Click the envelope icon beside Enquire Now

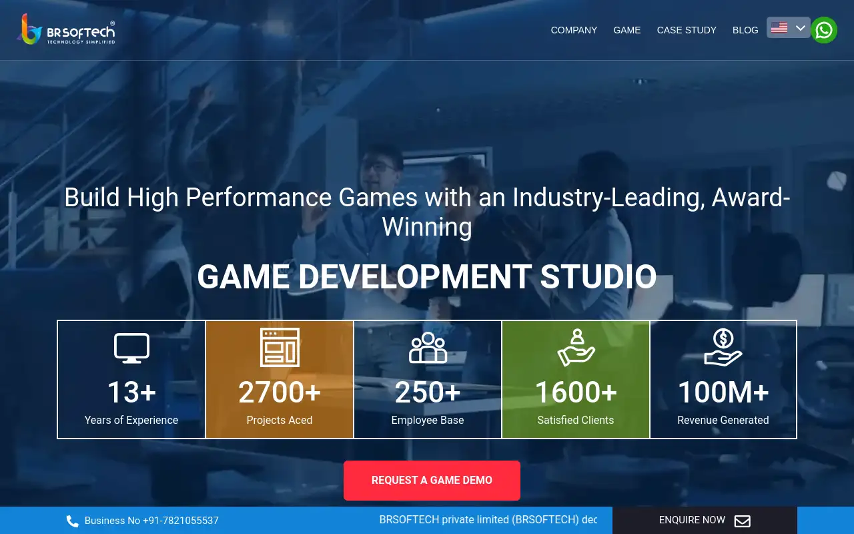(742, 521)
